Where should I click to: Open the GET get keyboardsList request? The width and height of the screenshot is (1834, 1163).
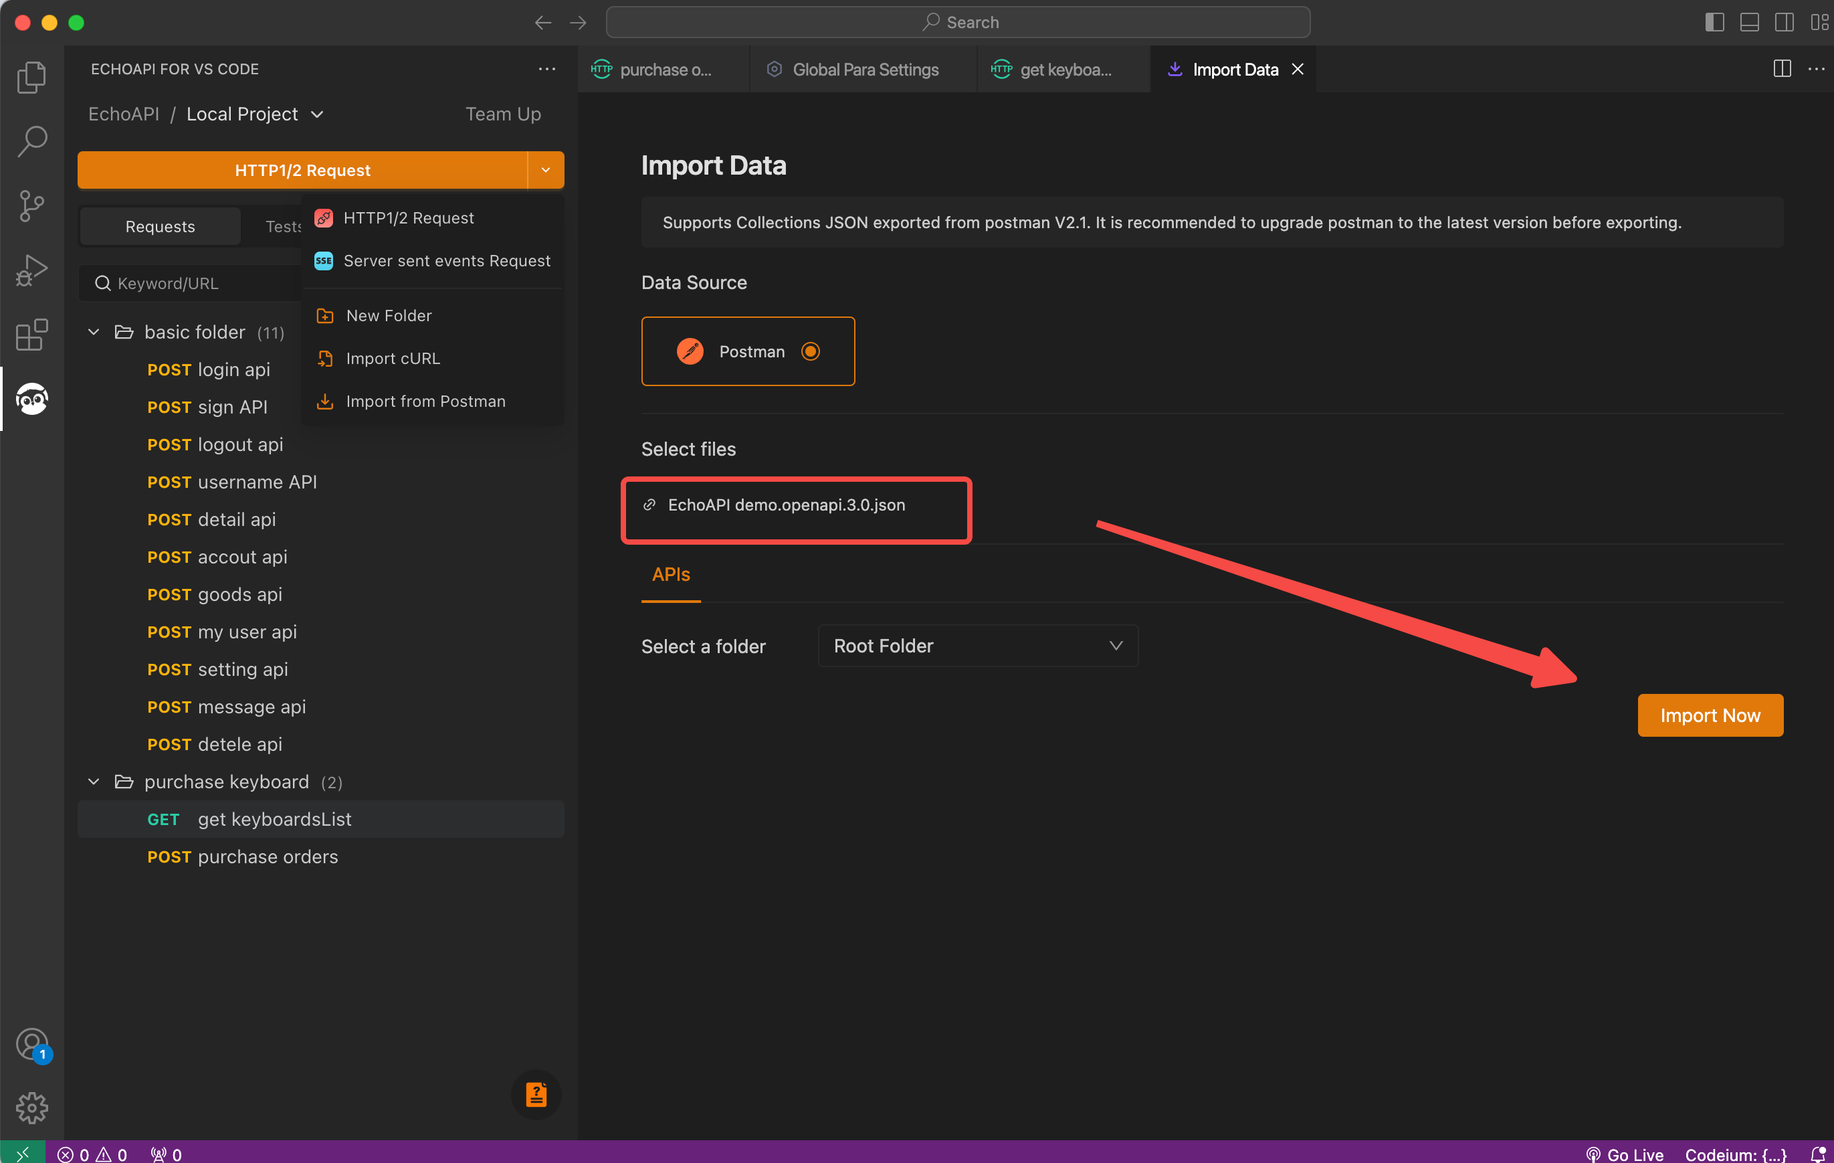click(x=320, y=819)
